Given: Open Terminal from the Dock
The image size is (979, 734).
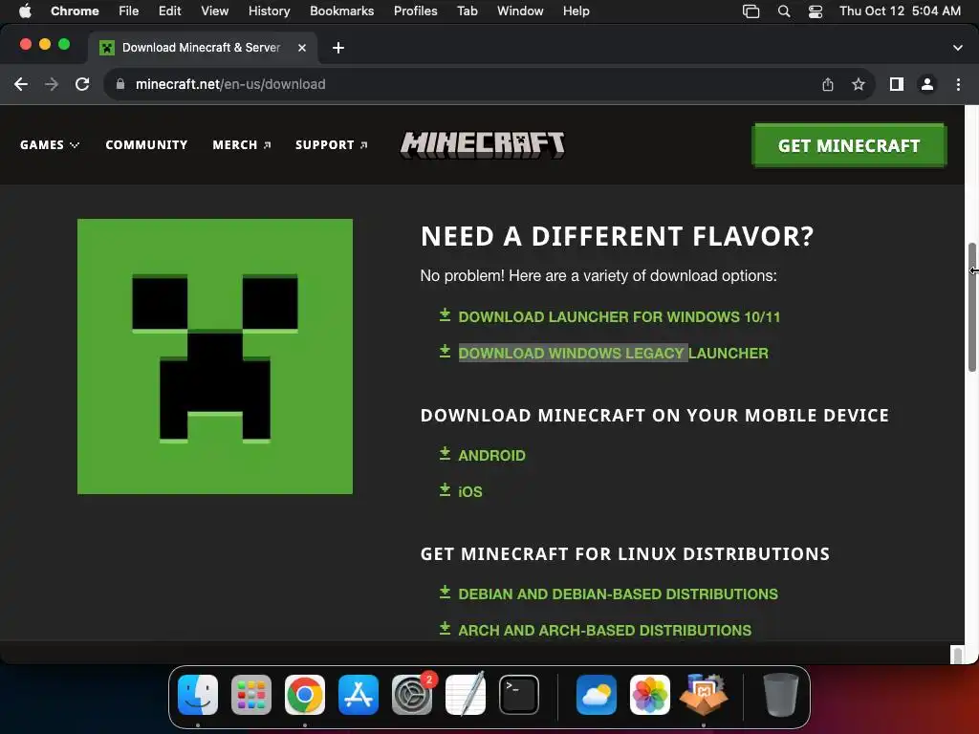Looking at the screenshot, I should 519,695.
